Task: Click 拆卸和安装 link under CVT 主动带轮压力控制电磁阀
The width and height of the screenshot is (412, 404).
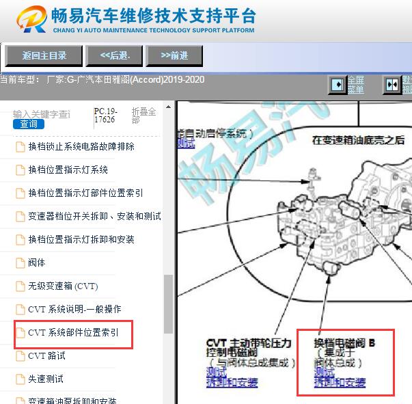Action: tap(232, 382)
